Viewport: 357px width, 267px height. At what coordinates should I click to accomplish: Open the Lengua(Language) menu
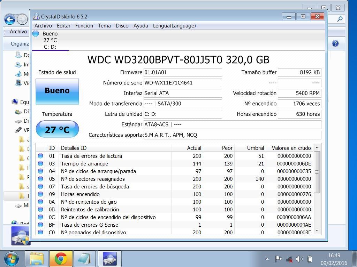pyautogui.click(x=174, y=26)
